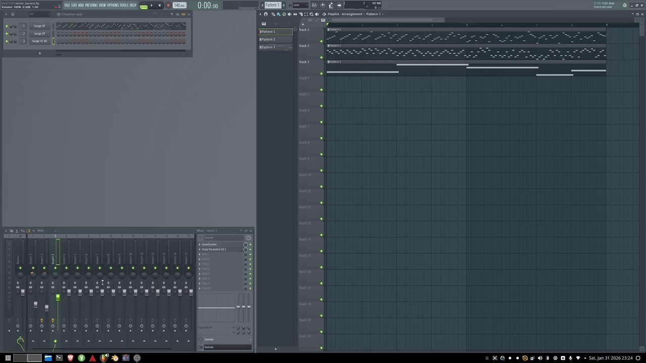Select the playlist Slice tool
This screenshot has width=646, height=363.
(x=301, y=14)
